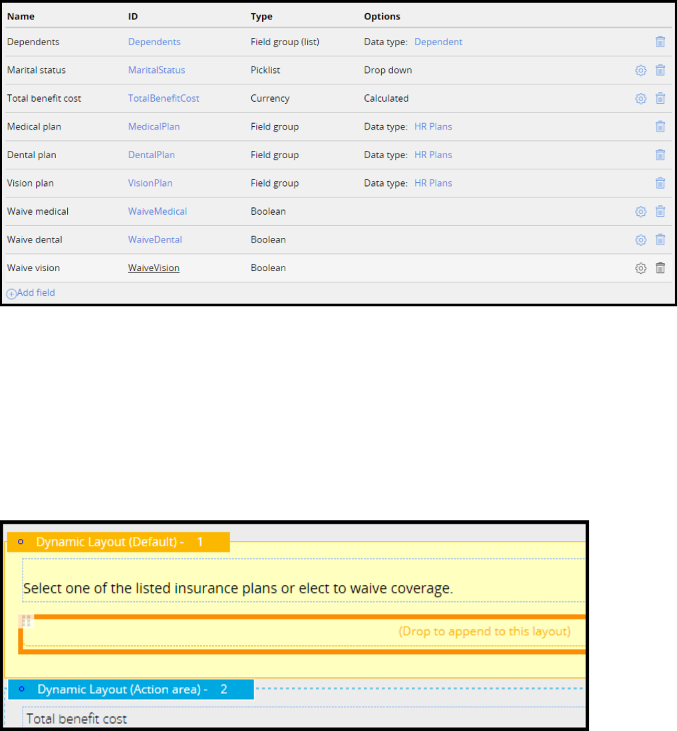Viewport: 677px width, 731px height.
Task: Click the plus icon beside Add field
Action: point(11,294)
